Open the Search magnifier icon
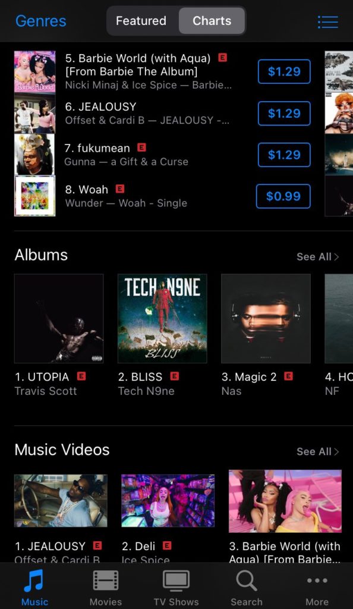353x609 pixels. 246,581
